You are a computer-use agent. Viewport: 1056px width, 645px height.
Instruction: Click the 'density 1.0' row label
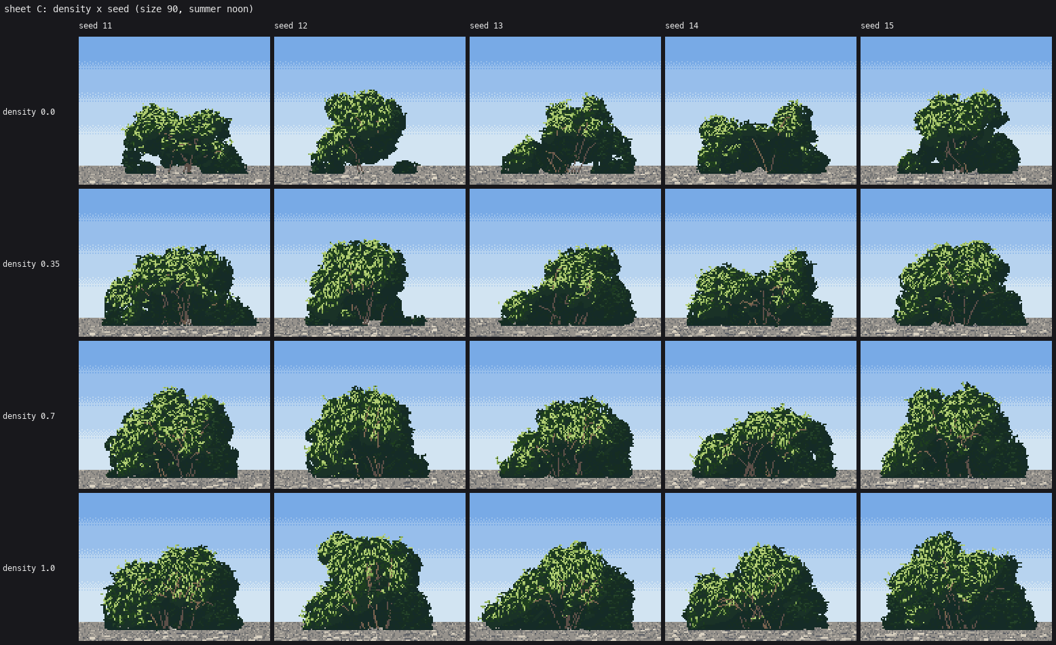tap(29, 568)
